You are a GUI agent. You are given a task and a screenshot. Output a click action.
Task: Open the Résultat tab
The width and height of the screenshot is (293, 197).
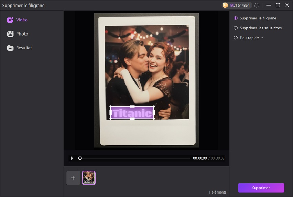coord(24,48)
